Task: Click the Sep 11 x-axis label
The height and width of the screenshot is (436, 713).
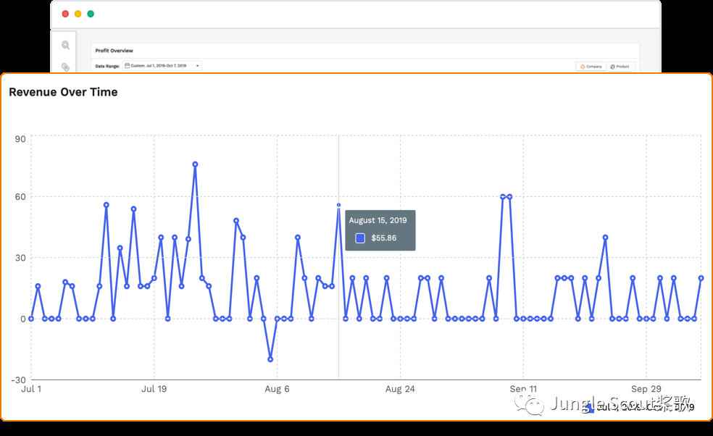Action: (523, 389)
